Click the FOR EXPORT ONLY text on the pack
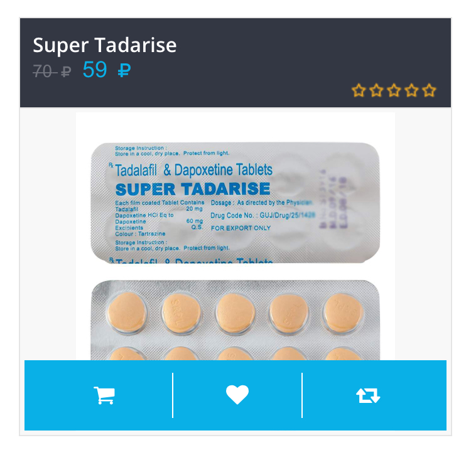This screenshot has height=455, width=471. click(241, 228)
